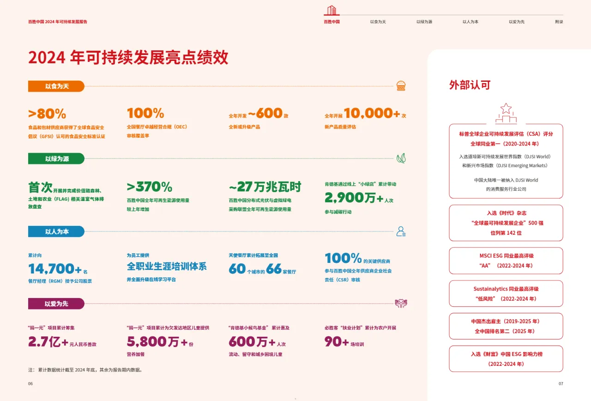Screen dimensions: 591x401
Task: Click the star podium icon under 外部认可
Action: click(x=506, y=114)
